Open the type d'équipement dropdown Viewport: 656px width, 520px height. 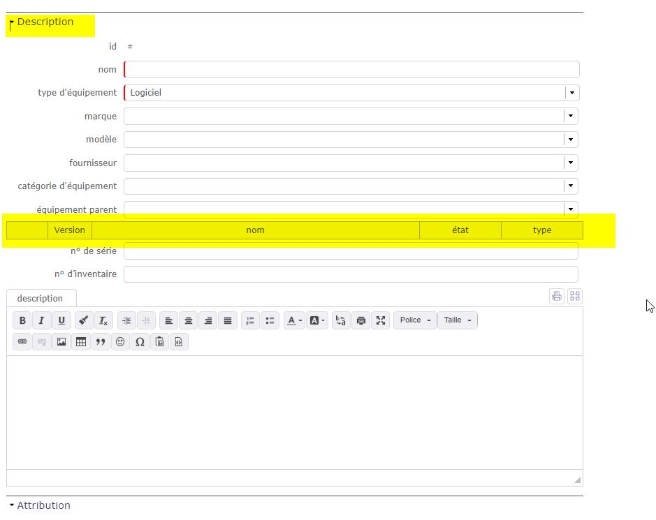coord(572,93)
